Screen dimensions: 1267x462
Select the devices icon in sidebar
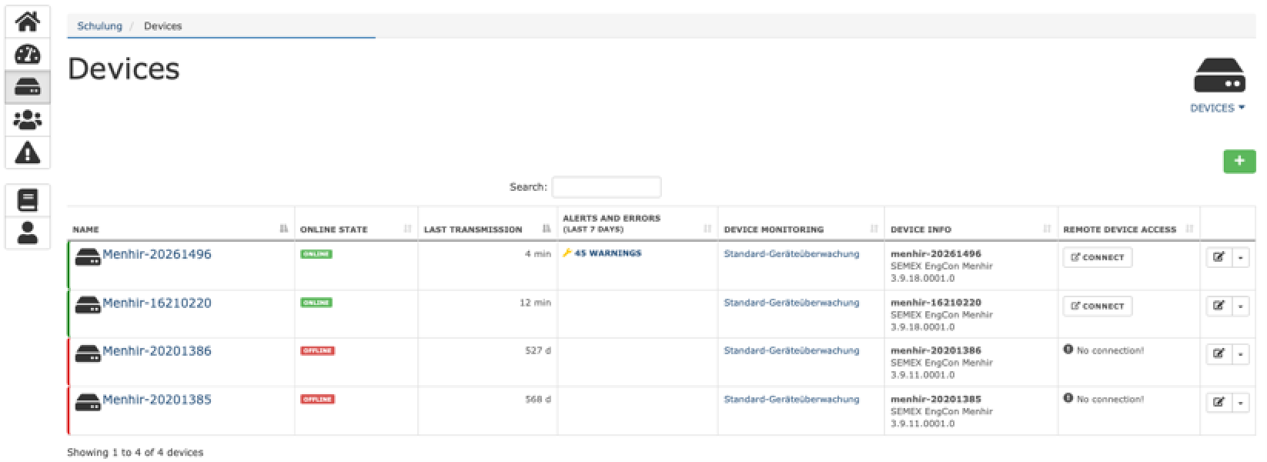[28, 87]
